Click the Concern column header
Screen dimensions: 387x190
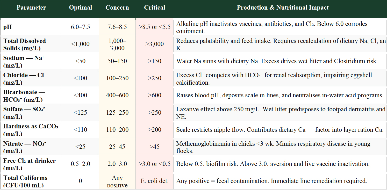click(x=117, y=8)
